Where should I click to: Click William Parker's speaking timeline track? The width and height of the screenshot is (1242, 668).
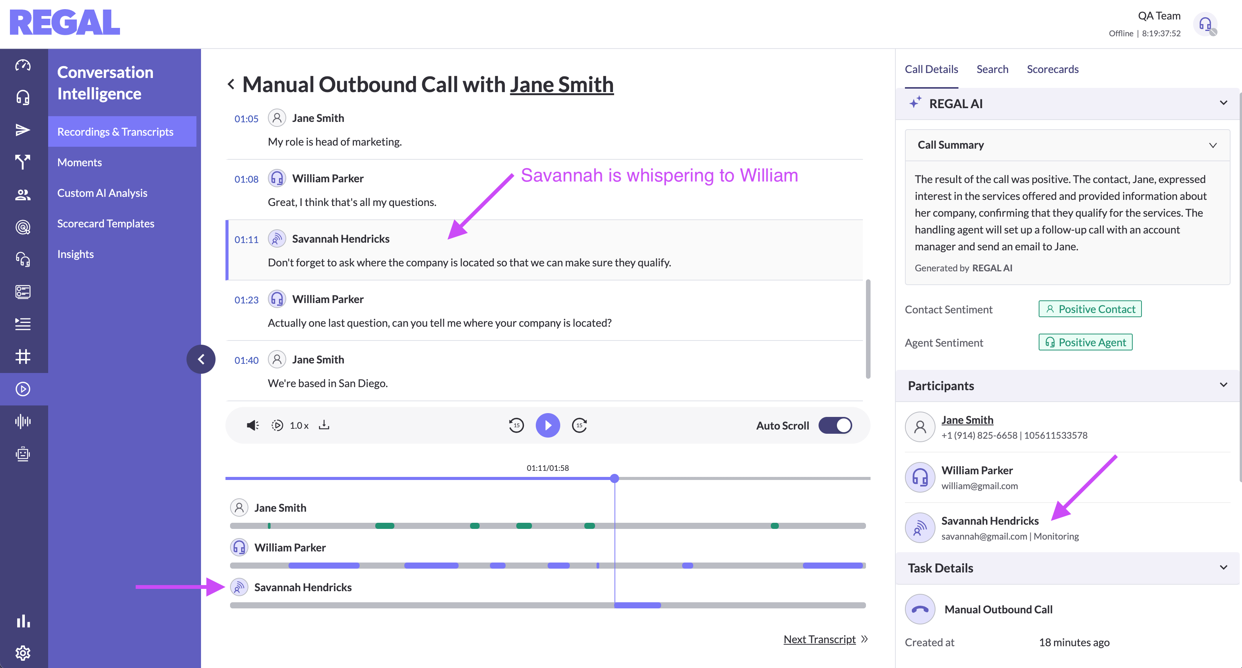[x=548, y=565]
